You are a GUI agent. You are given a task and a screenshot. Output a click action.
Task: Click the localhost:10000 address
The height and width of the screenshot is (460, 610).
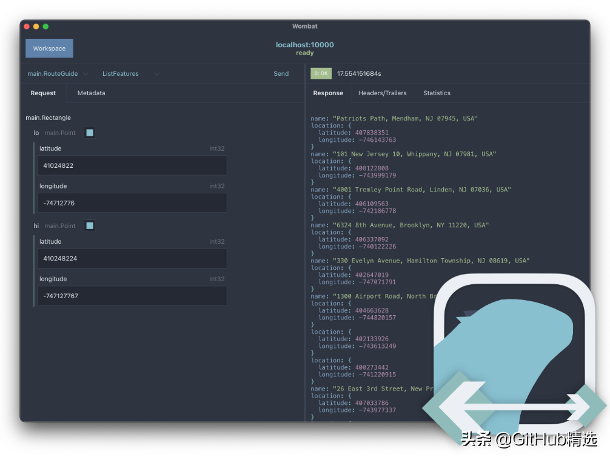pyautogui.click(x=304, y=45)
